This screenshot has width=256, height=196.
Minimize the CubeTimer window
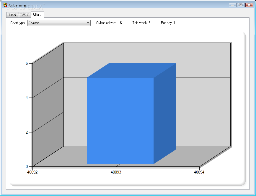click(x=233, y=5)
